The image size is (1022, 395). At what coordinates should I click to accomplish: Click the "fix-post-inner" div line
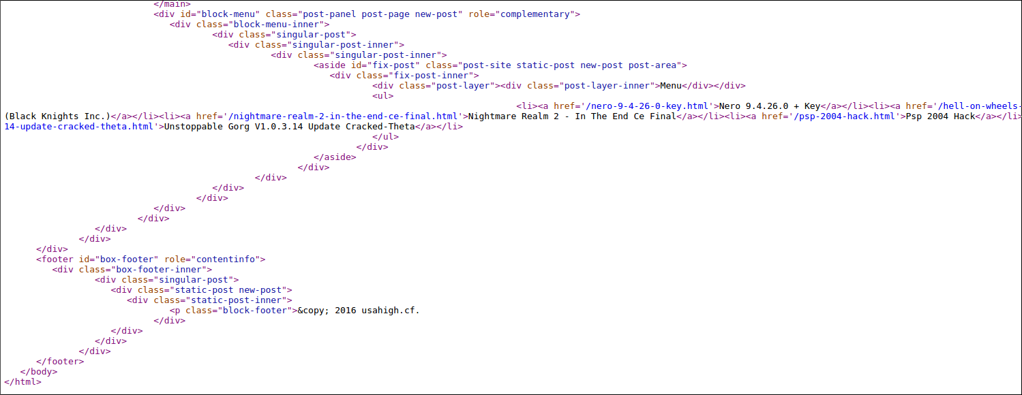tap(404, 76)
